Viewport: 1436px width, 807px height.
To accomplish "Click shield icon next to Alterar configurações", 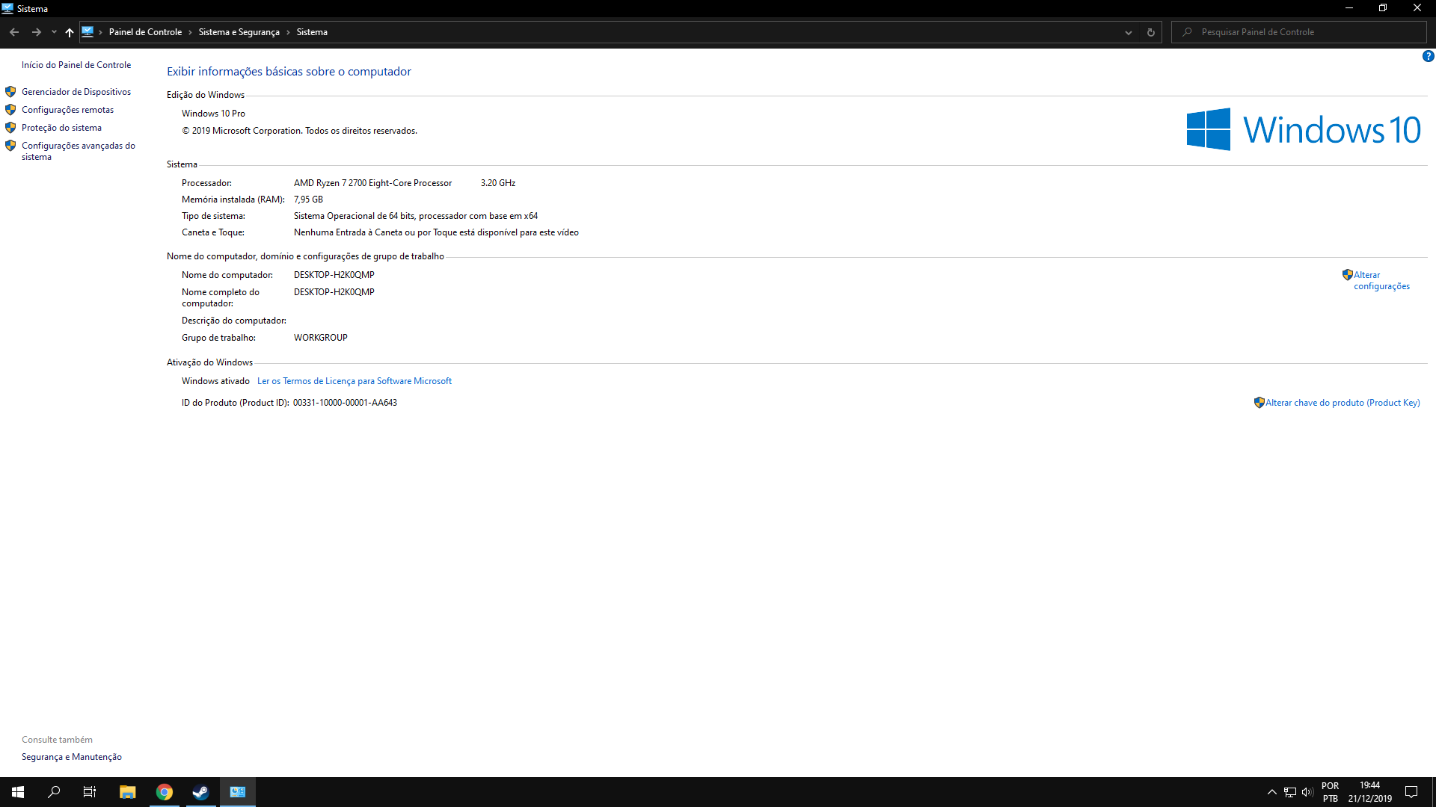I will pos(1348,275).
